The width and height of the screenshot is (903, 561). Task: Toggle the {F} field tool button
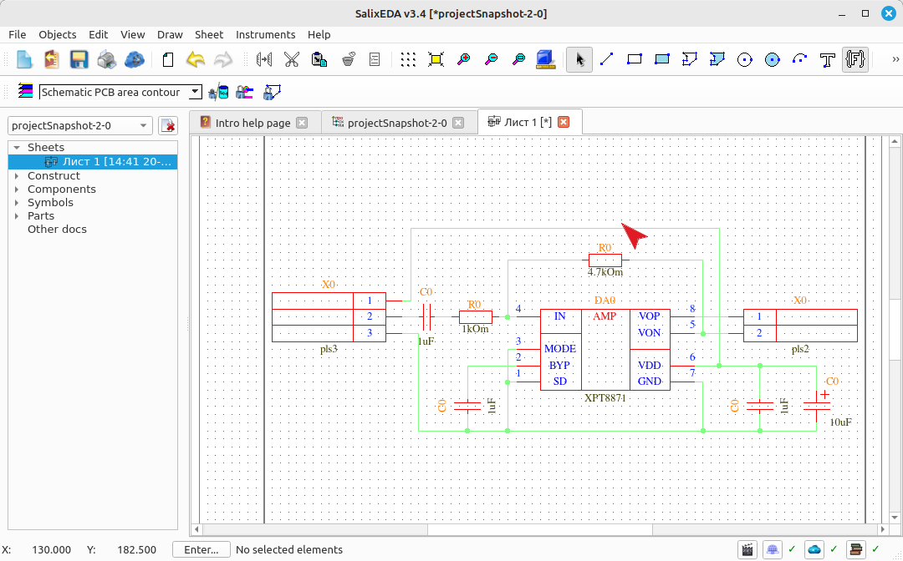[x=855, y=59]
